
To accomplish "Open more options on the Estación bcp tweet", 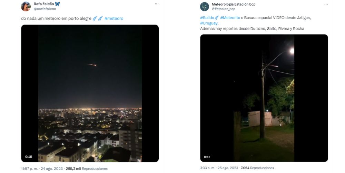I will (325, 4).
